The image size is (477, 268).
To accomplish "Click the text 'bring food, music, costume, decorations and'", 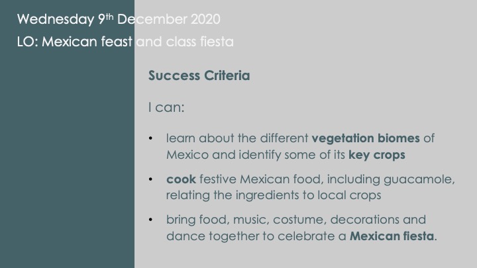I will click(x=296, y=220).
